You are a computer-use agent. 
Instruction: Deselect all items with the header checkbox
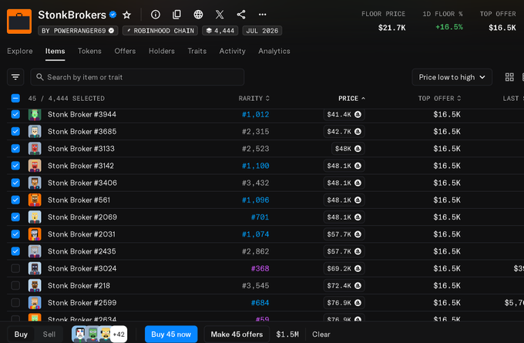pos(15,99)
